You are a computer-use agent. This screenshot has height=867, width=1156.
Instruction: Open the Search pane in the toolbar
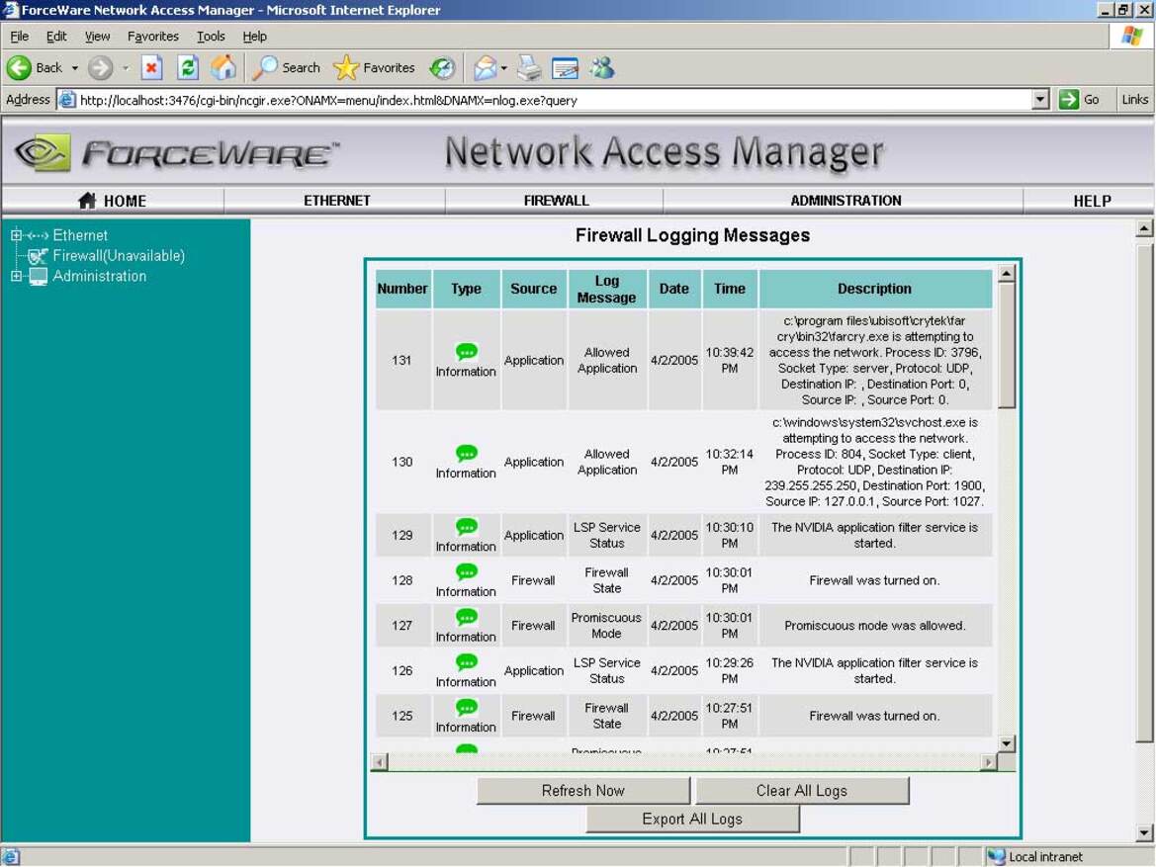click(286, 68)
